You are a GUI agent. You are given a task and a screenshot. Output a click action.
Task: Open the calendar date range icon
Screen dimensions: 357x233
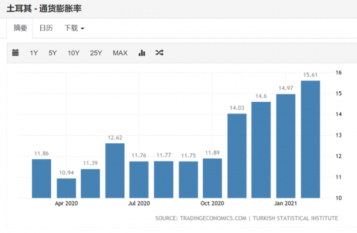pos(15,52)
